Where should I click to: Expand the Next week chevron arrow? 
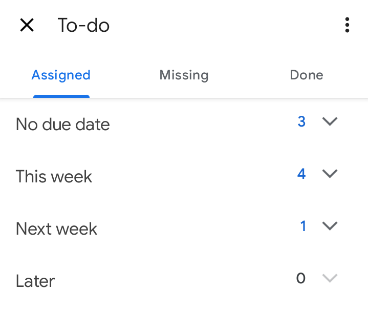pos(330,226)
